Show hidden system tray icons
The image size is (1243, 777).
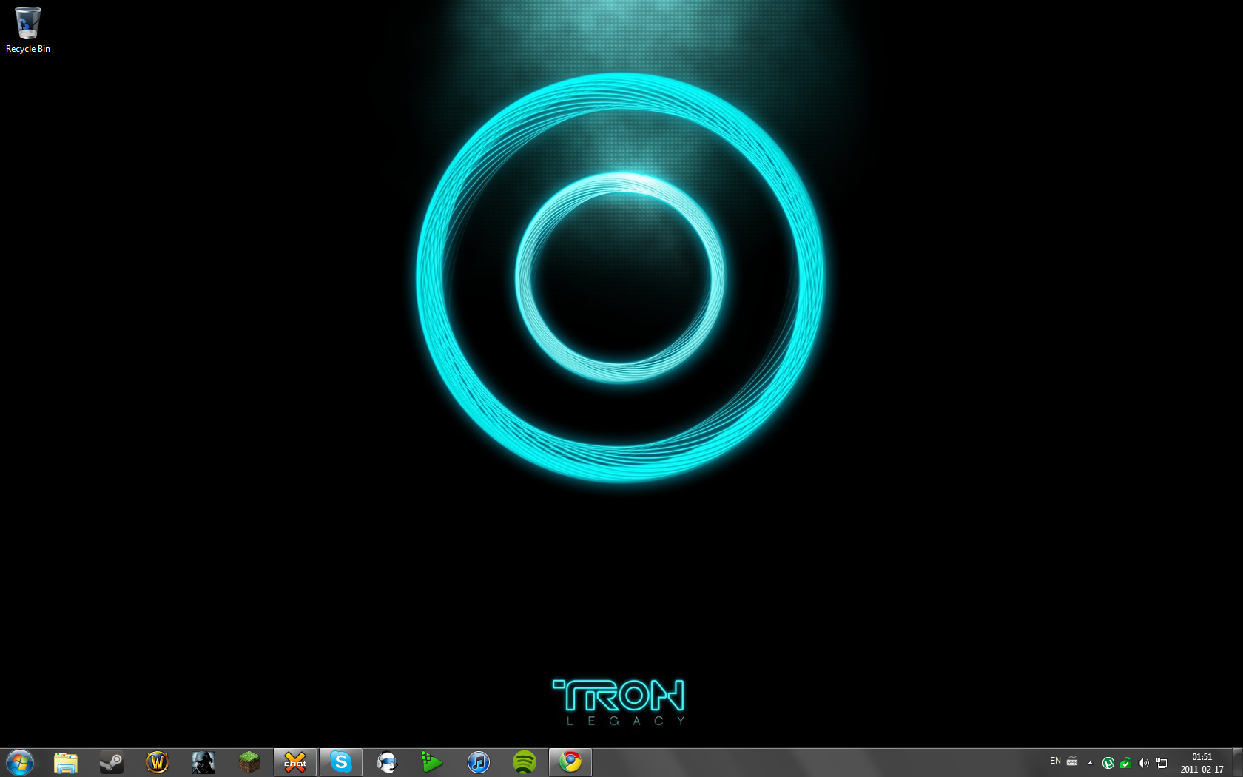(1090, 763)
